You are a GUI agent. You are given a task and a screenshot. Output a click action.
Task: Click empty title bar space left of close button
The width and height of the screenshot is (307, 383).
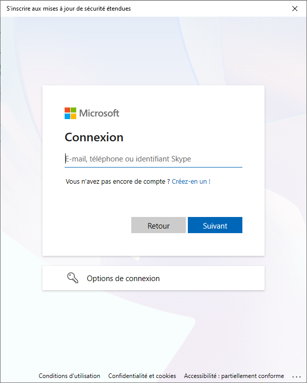[212, 8]
